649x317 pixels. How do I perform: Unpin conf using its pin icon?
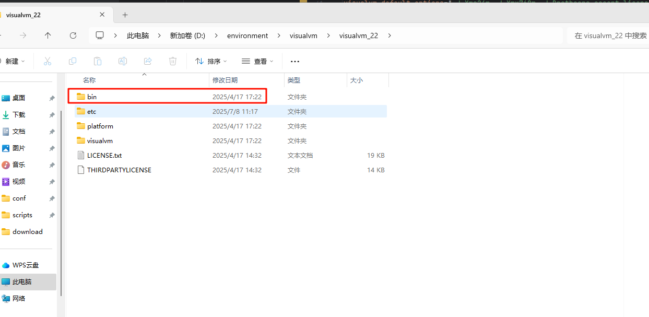pos(52,198)
